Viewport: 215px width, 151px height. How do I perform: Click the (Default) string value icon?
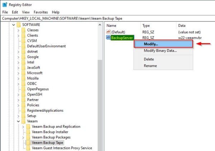pyautogui.click(x=108, y=32)
